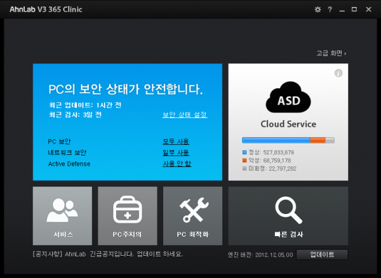Open settings via the gear icon
Viewport: 381px width, 278px height.
[x=318, y=10]
